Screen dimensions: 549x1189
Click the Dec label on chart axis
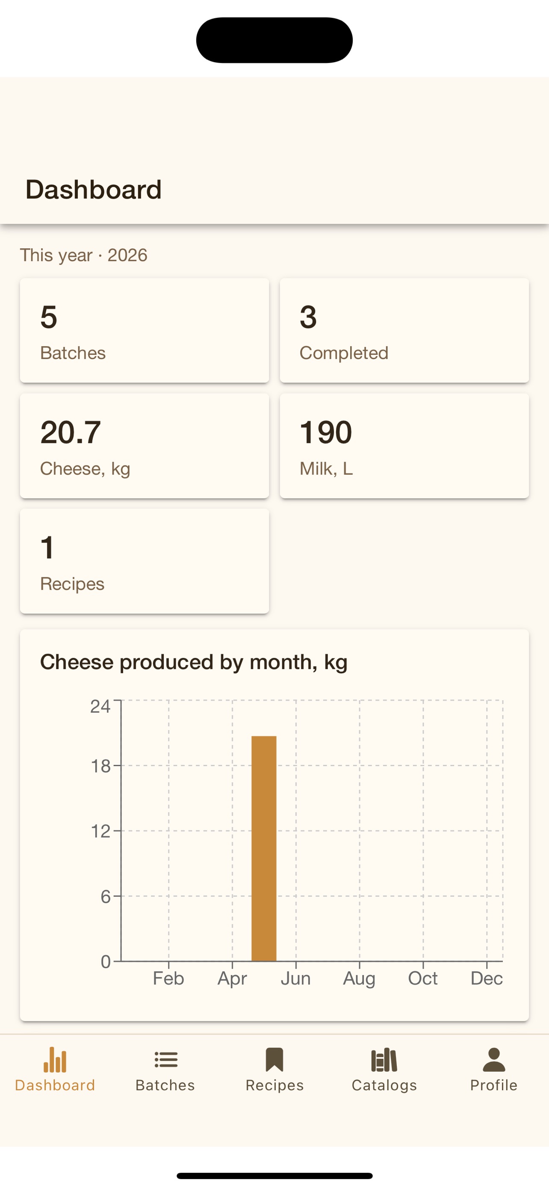tap(486, 978)
